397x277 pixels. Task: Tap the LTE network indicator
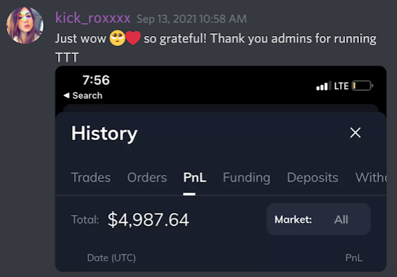[x=342, y=86]
